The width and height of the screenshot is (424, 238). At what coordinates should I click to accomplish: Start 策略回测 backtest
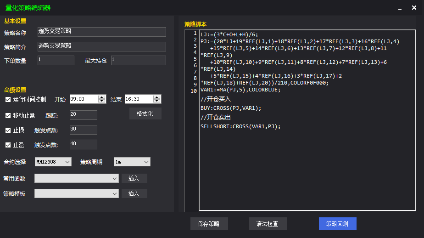coord(337,224)
